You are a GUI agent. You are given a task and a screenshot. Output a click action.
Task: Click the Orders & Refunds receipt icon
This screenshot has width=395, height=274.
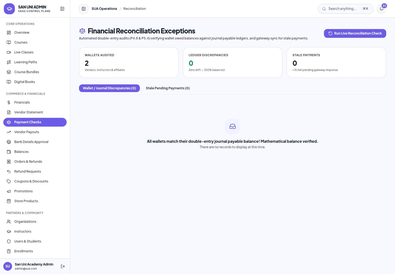point(9,162)
